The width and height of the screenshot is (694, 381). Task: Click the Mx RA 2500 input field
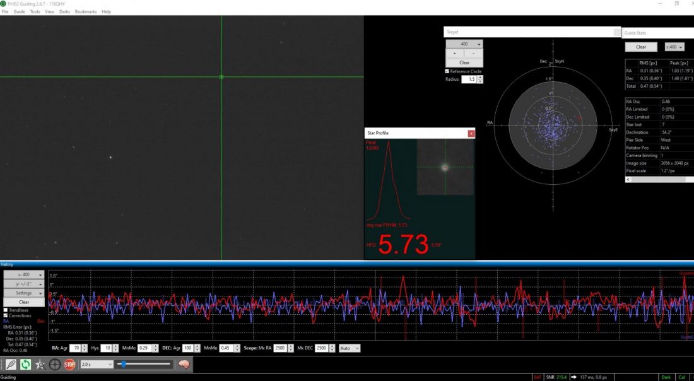pos(281,348)
